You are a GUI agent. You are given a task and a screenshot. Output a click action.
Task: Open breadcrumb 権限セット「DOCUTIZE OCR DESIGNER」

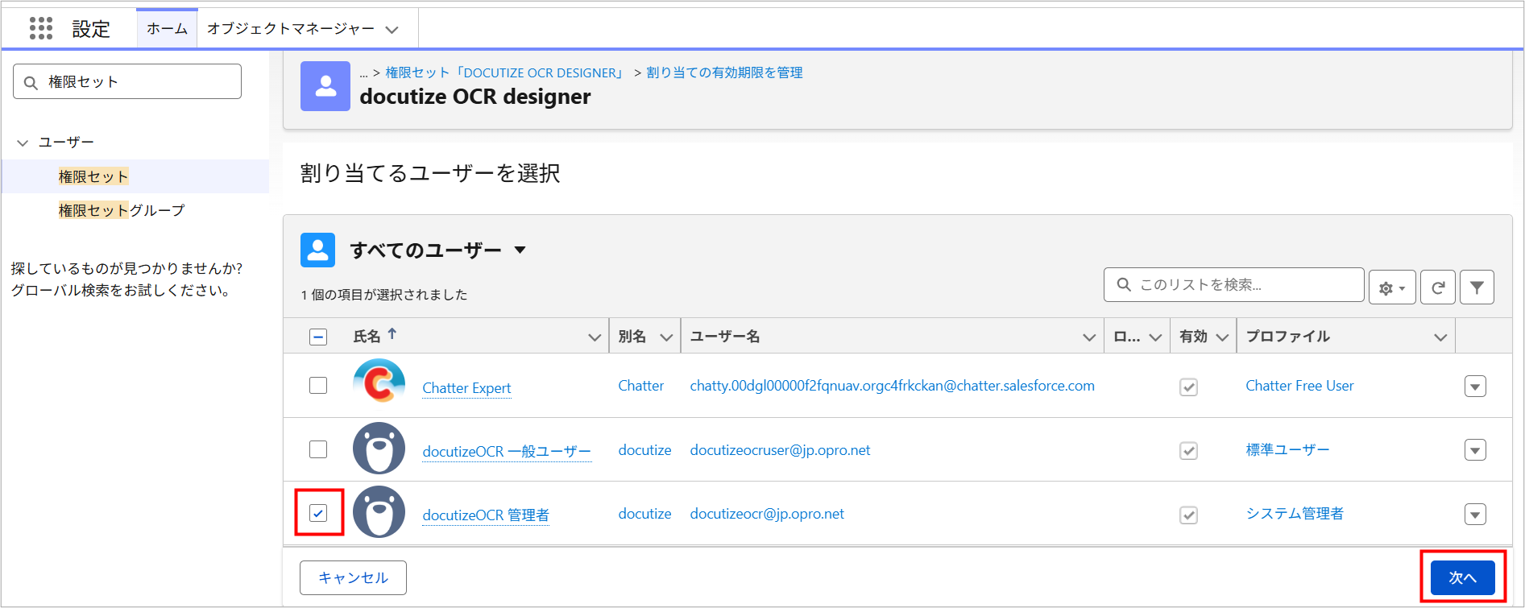click(x=506, y=72)
